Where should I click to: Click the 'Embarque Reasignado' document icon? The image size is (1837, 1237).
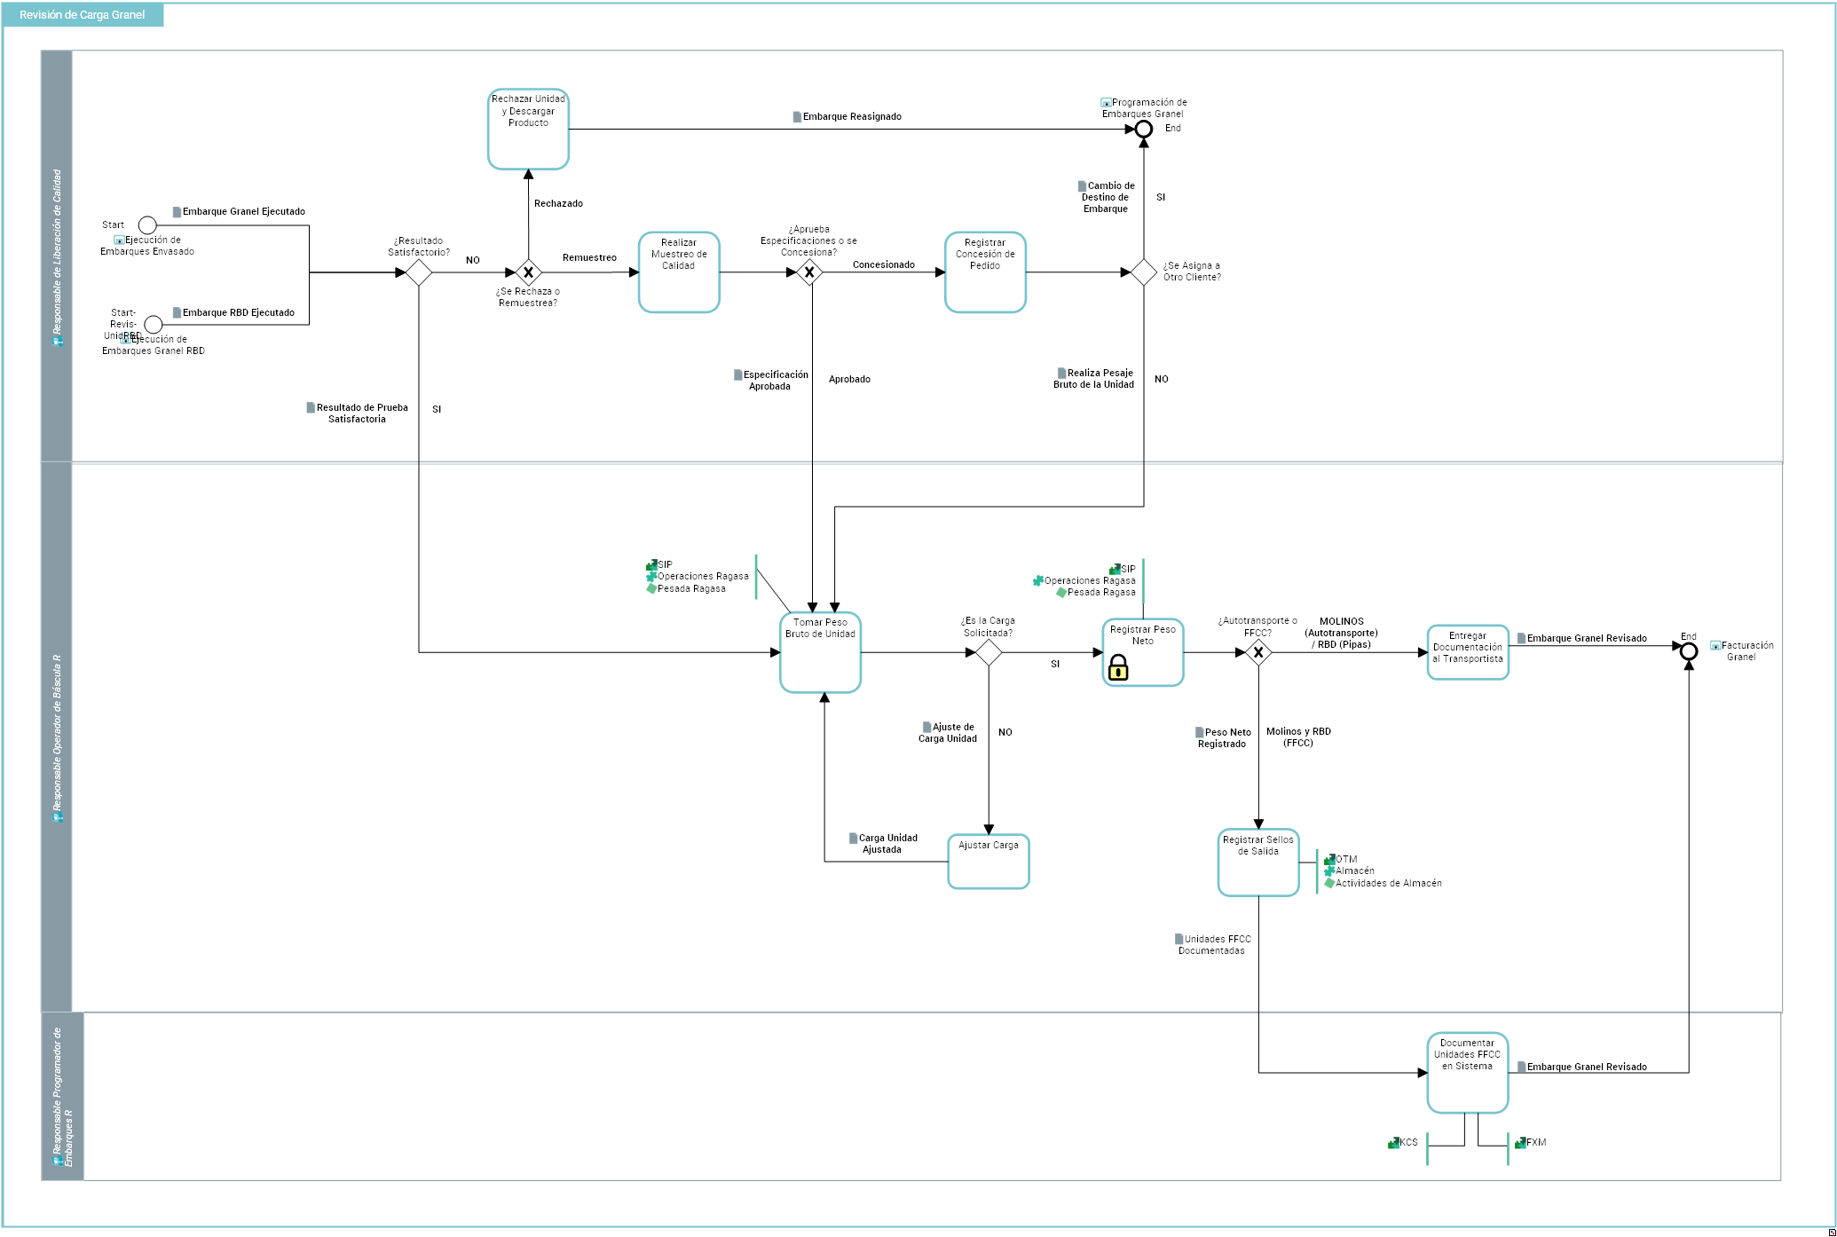pos(797,117)
